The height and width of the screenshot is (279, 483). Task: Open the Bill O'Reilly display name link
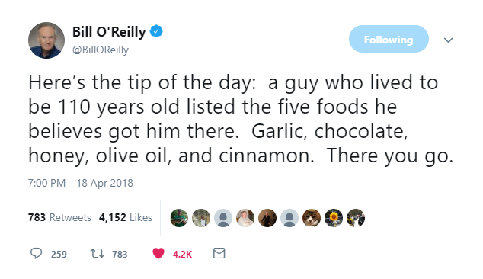[109, 32]
